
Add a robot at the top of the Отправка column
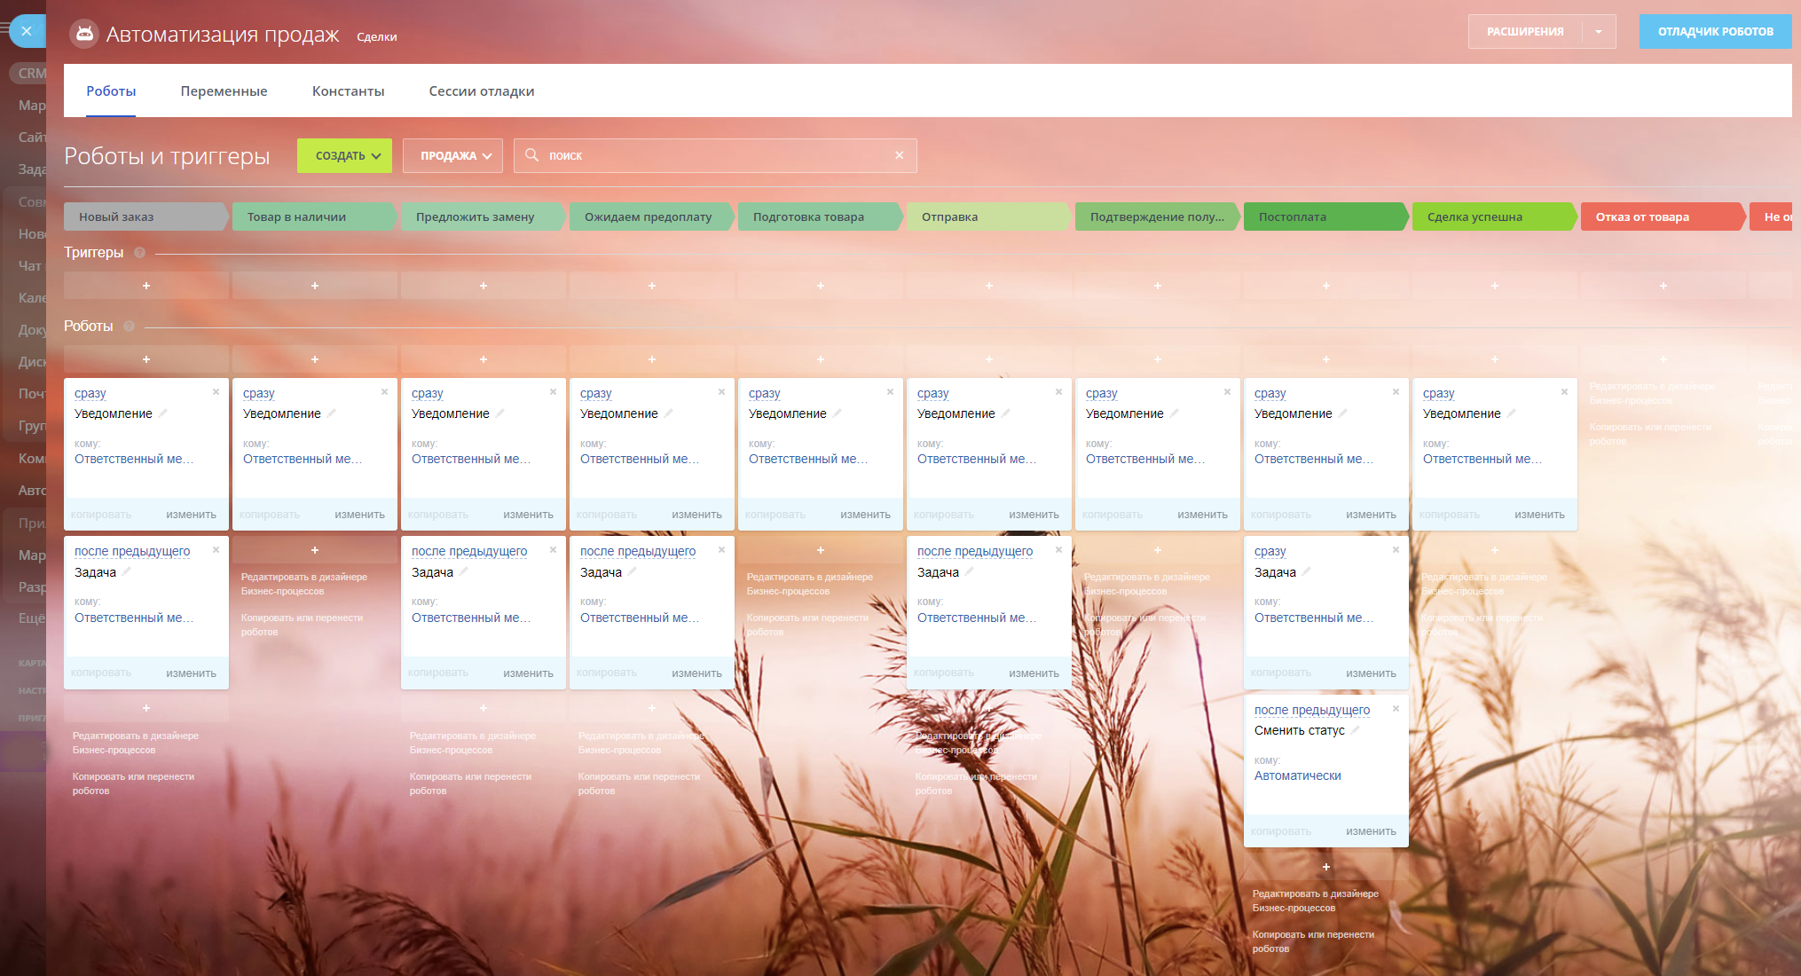point(989,359)
